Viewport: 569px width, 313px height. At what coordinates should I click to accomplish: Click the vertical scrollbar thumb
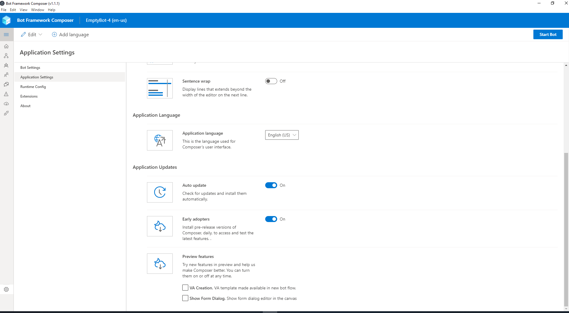[566, 229]
